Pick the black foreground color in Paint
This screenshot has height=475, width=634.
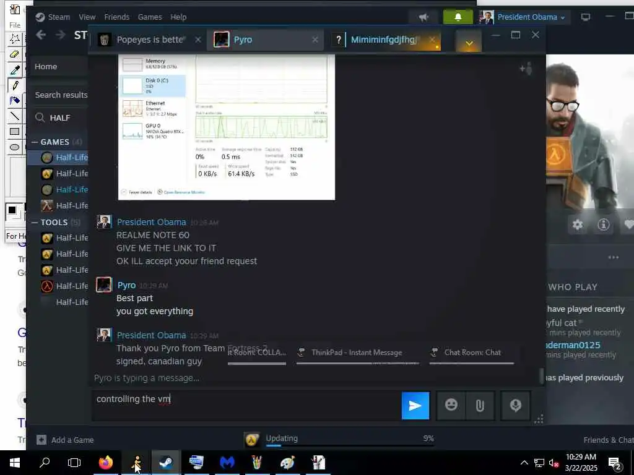pos(12,210)
